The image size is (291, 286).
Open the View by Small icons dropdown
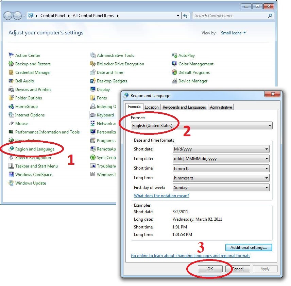[233, 33]
